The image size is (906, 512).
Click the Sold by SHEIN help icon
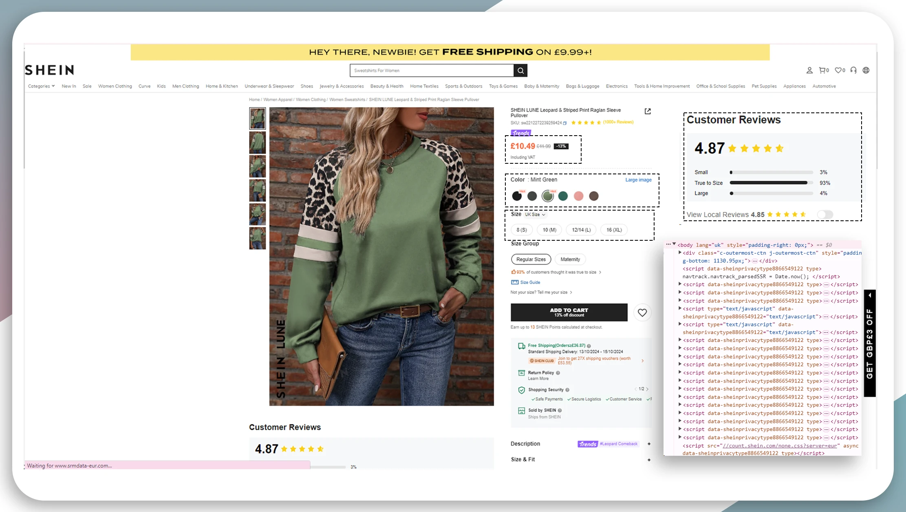click(560, 411)
